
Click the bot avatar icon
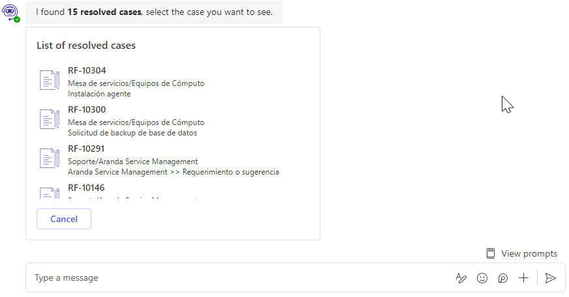point(10,12)
